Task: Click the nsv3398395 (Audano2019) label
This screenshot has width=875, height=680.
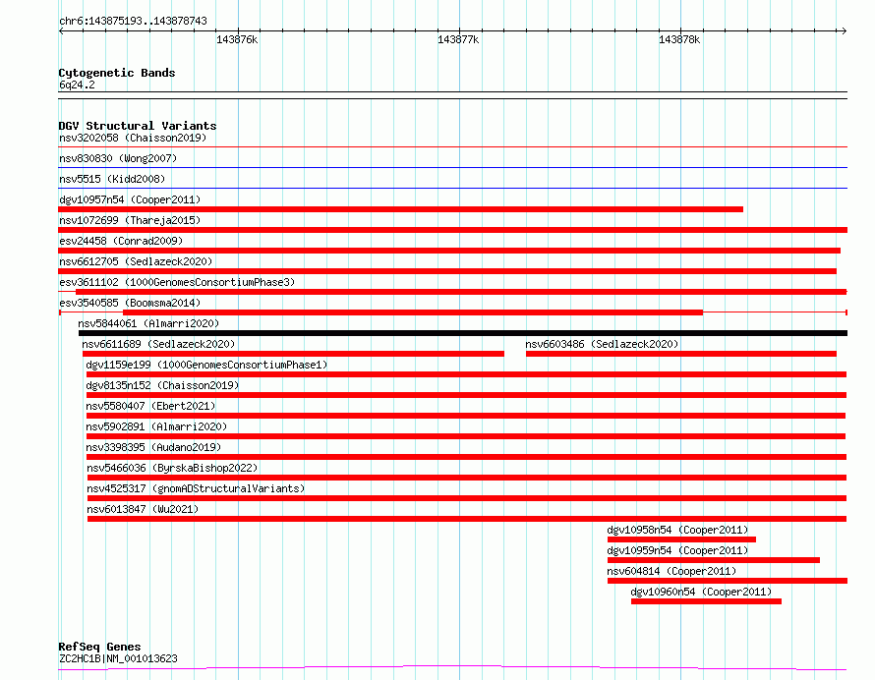Action: (153, 447)
